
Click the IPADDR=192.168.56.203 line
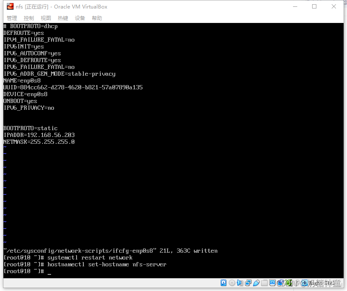tap(39, 135)
